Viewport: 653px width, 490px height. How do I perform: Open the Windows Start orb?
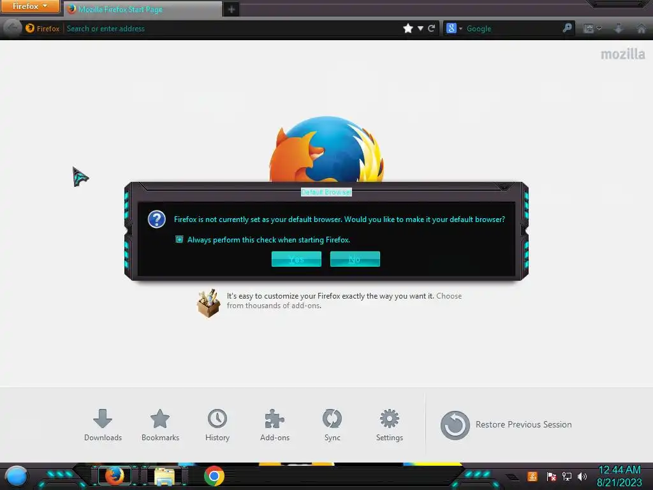coord(17,476)
